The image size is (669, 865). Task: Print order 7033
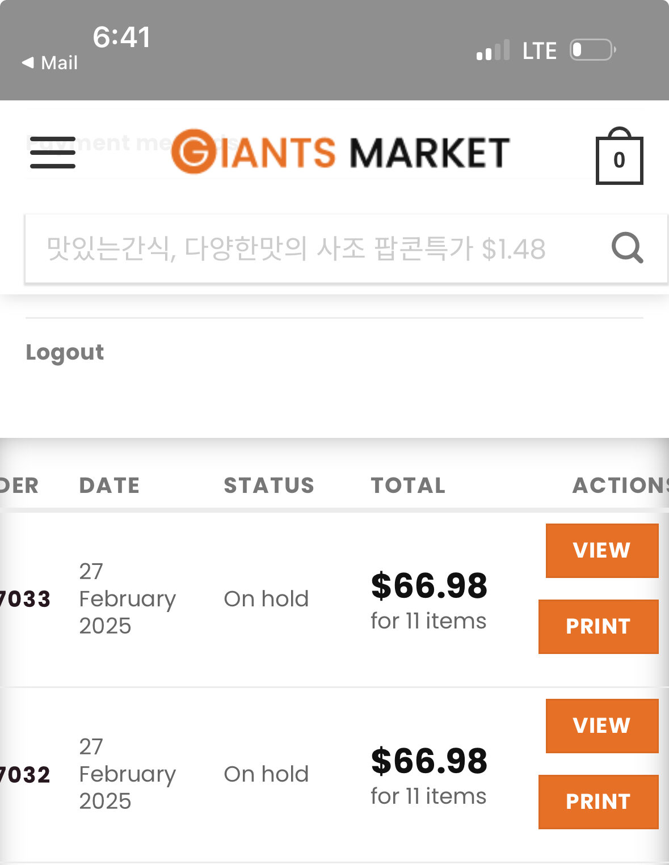tap(599, 627)
